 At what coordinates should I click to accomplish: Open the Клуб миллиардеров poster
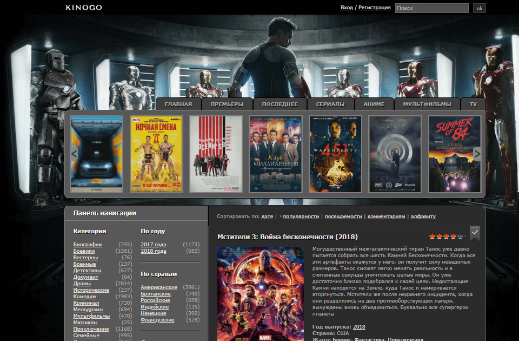coord(275,154)
